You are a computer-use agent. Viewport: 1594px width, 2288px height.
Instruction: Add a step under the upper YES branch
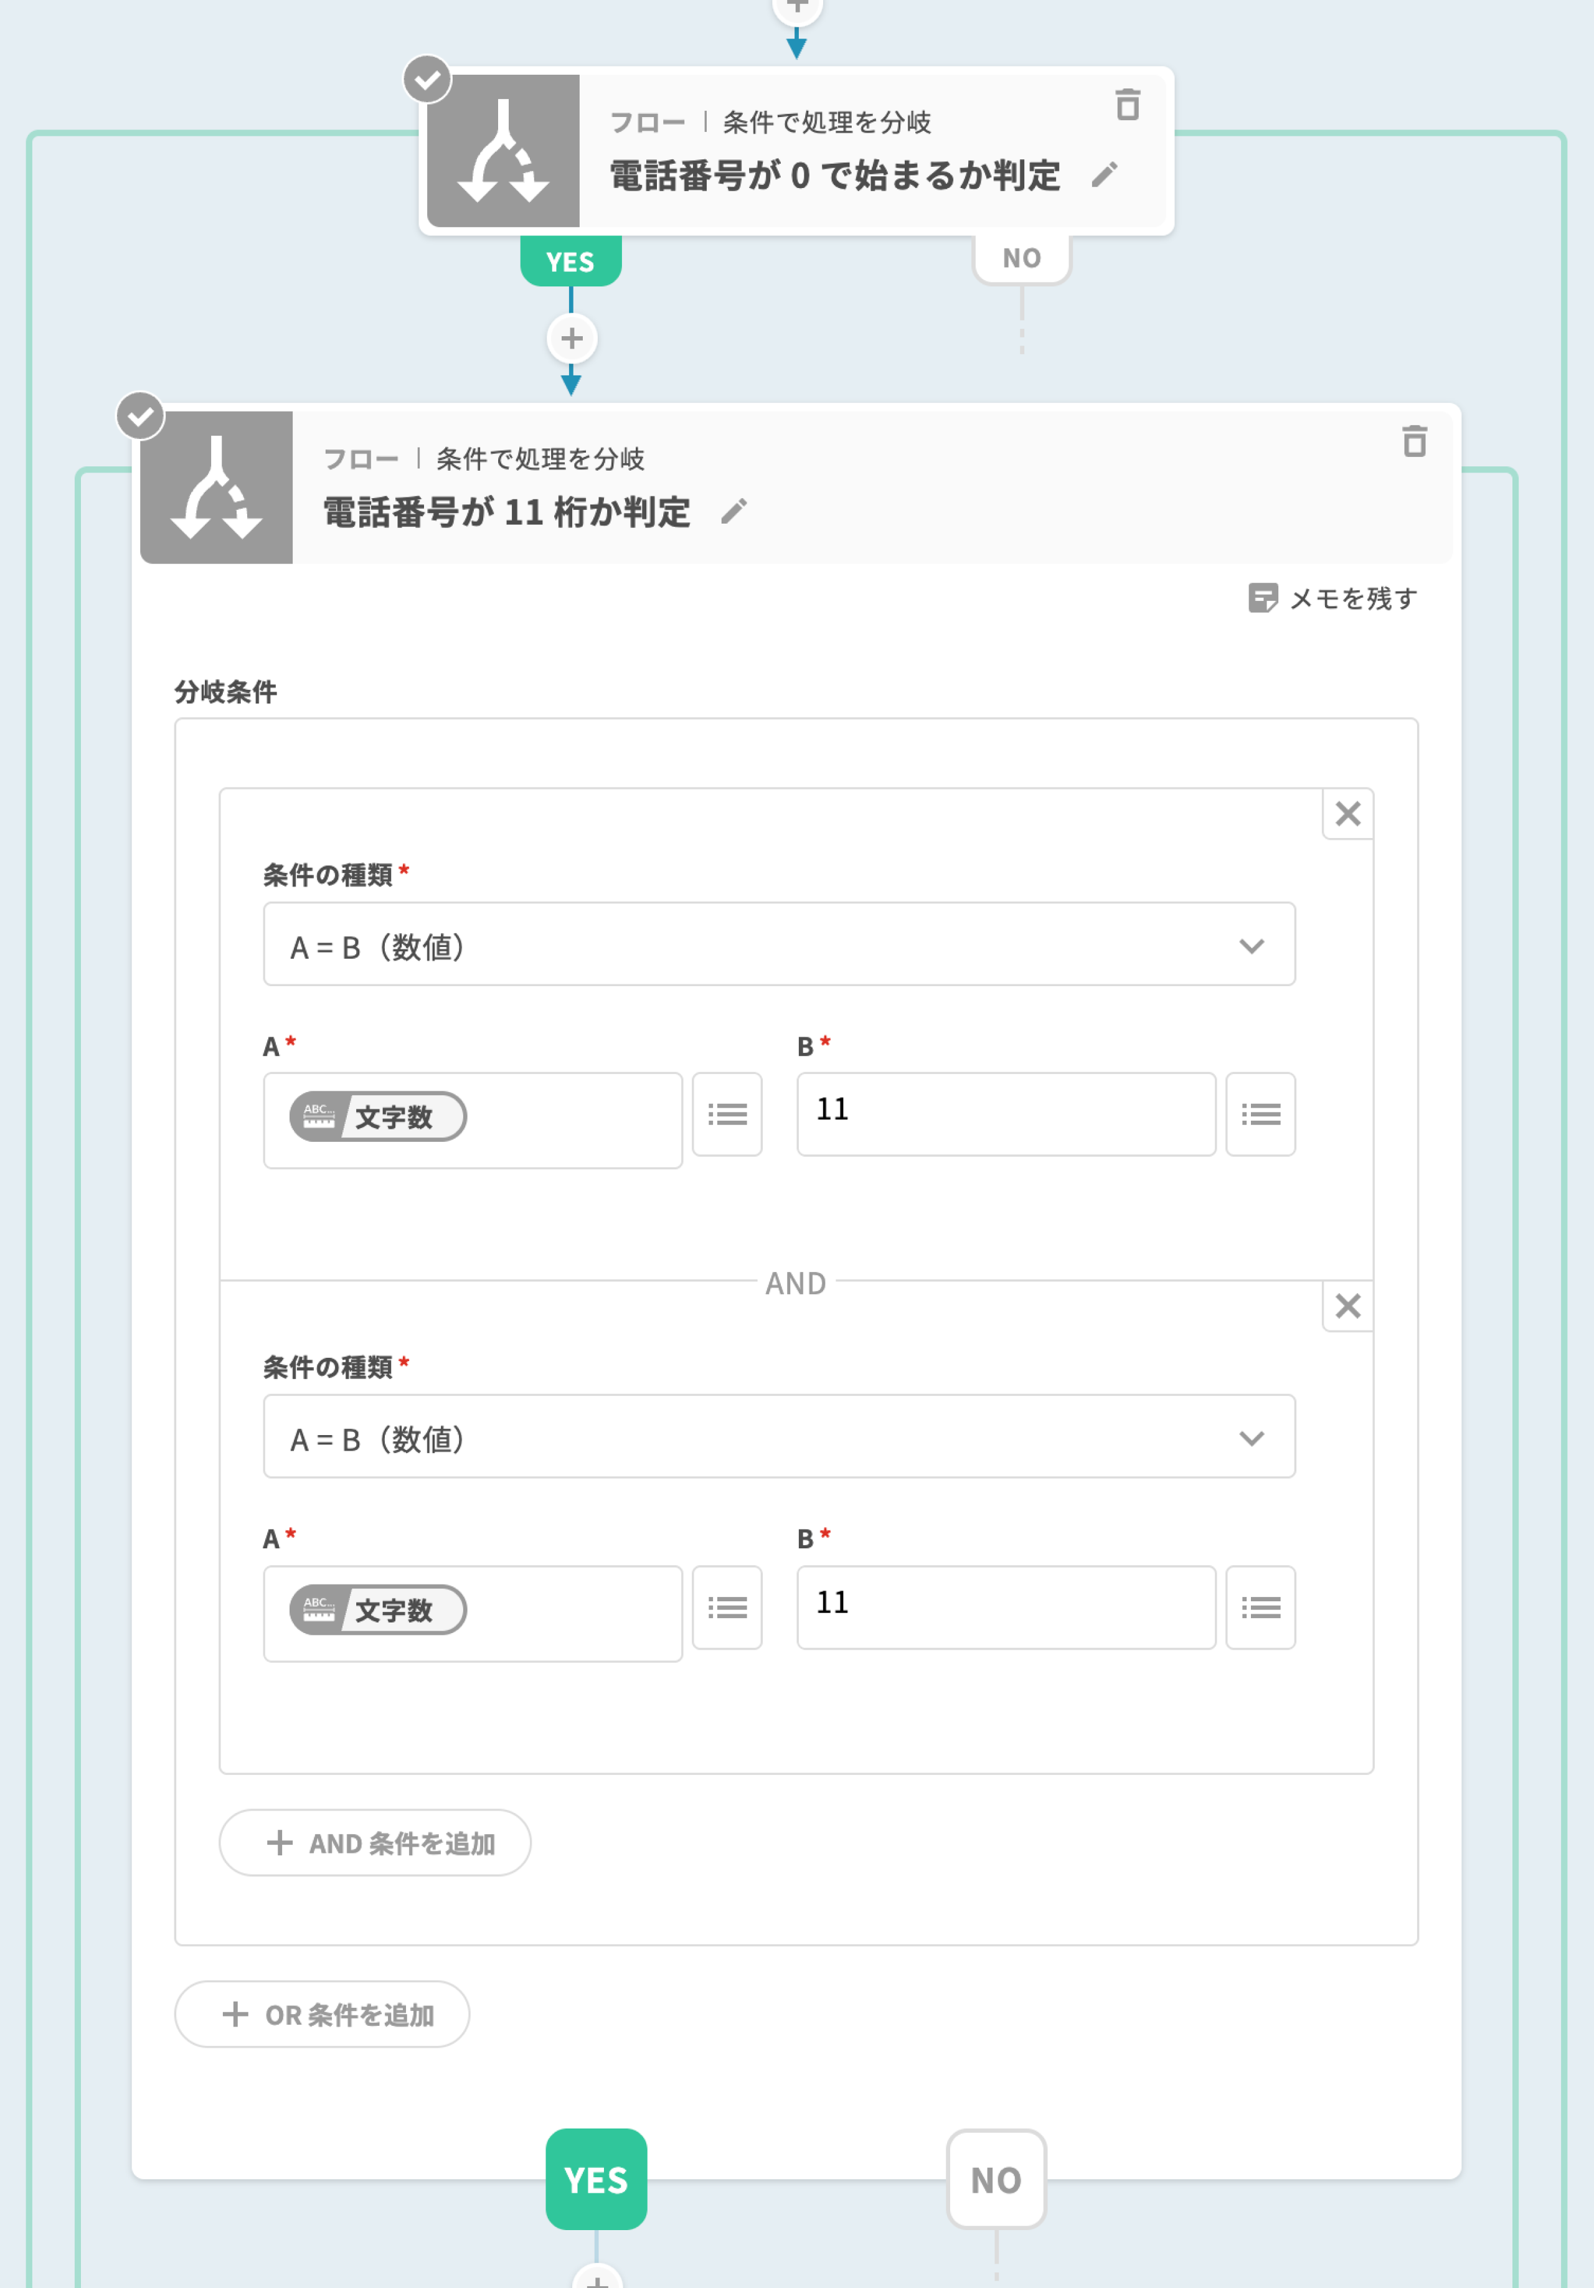(571, 339)
